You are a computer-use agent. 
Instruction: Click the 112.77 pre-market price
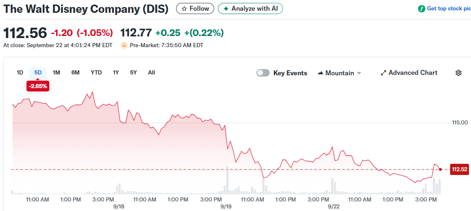(x=136, y=32)
